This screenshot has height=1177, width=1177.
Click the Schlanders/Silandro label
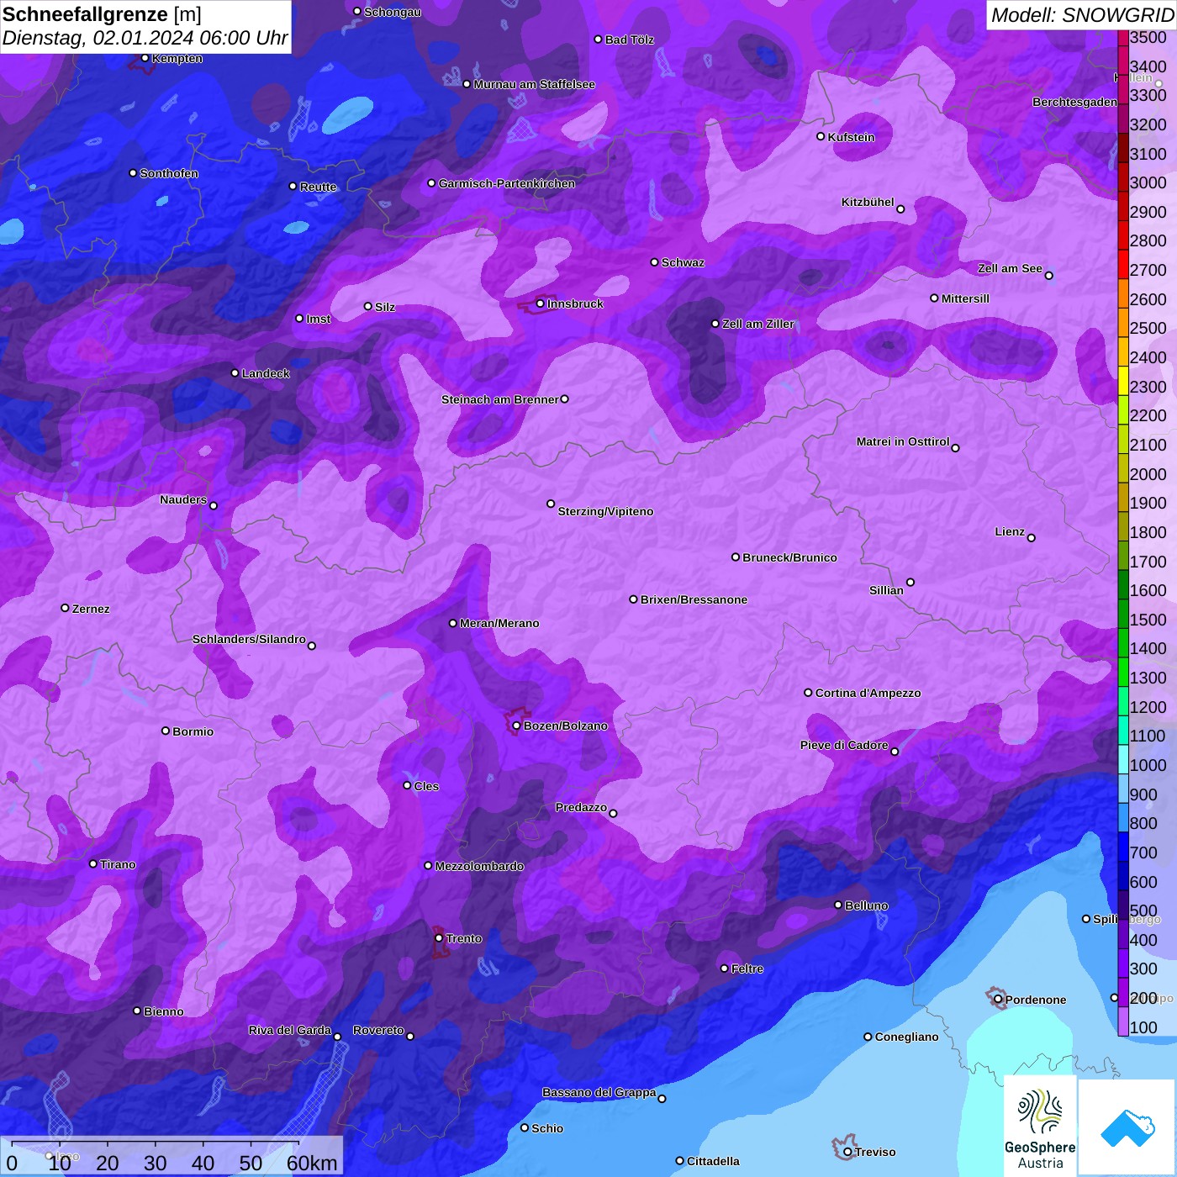249,639
